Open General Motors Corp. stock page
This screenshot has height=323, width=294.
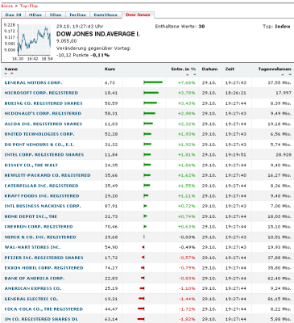point(33,82)
